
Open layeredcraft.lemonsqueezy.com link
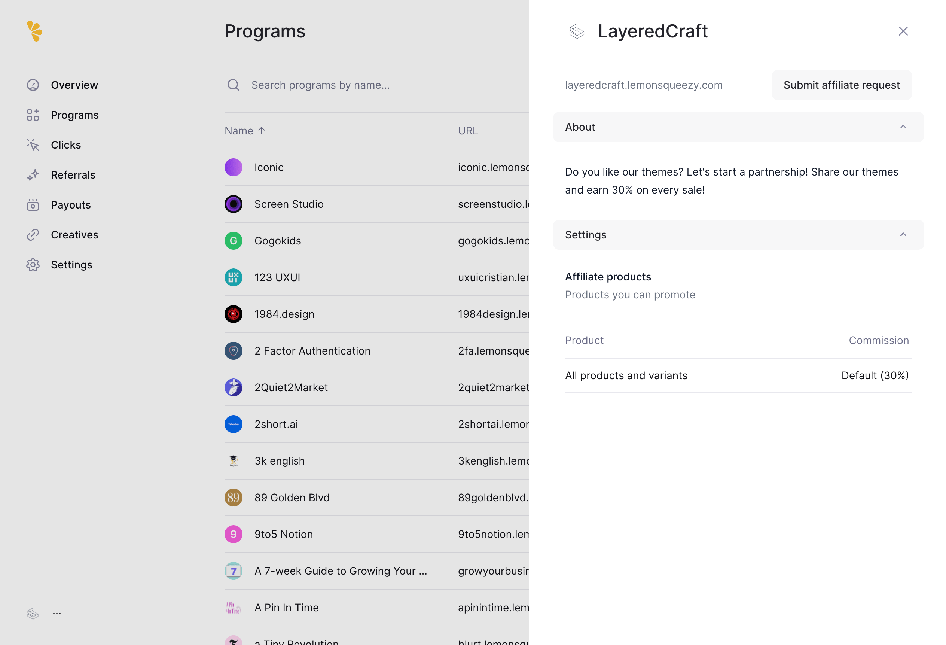coord(644,85)
